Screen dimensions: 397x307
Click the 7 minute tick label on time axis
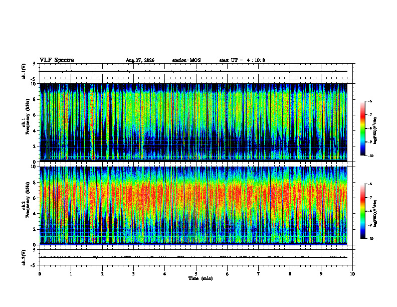coord(259,274)
